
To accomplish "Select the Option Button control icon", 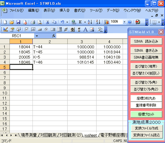I will (46, 30).
